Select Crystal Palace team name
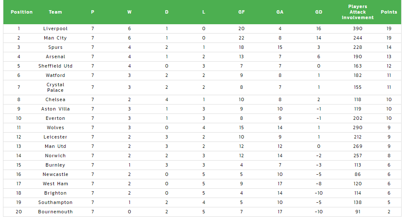Screen dimensions: 402x218 (55, 88)
